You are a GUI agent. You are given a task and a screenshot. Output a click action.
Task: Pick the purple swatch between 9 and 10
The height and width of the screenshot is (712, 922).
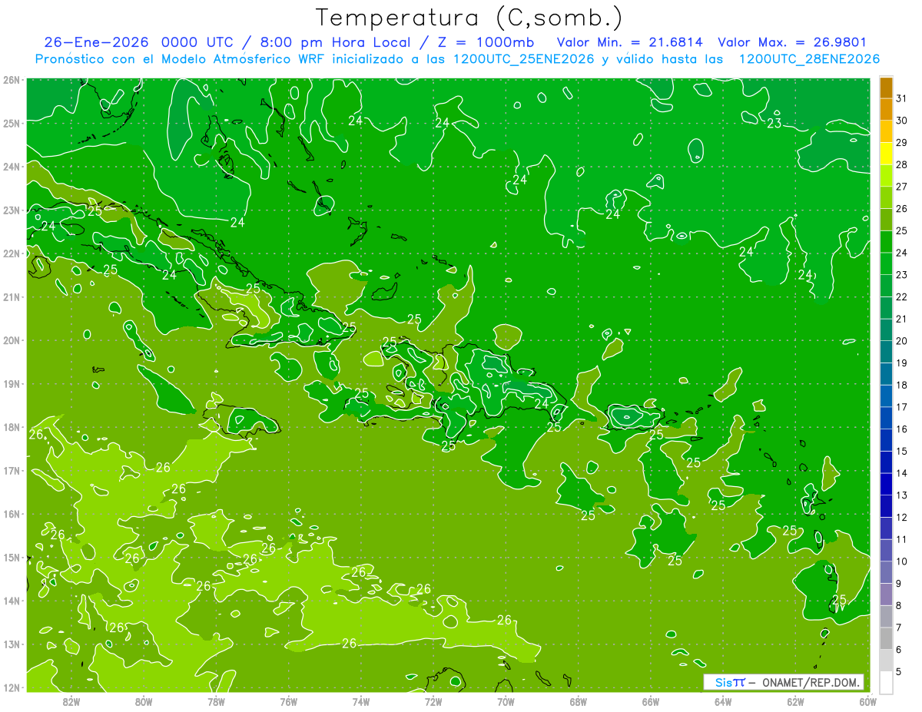click(x=886, y=572)
